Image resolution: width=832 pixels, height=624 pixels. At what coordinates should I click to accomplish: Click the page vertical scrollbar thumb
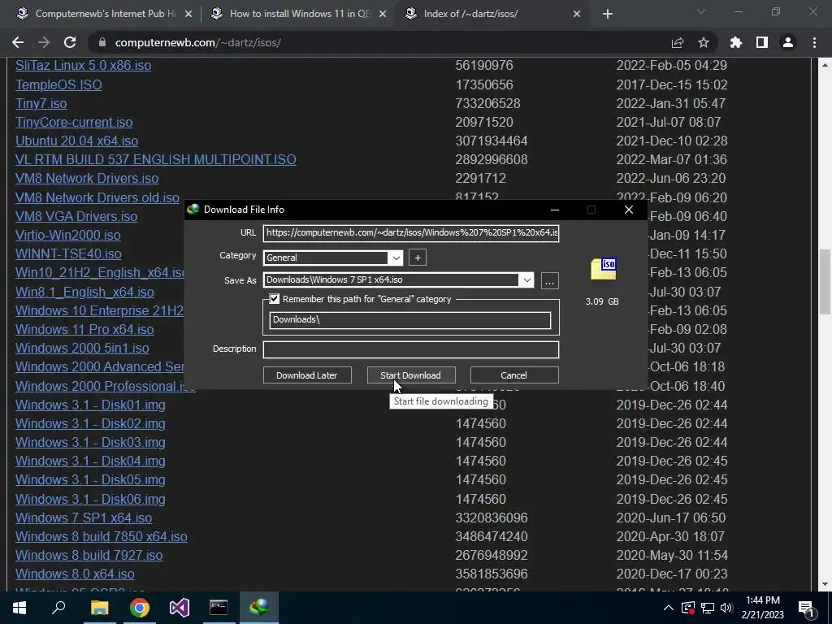tap(825, 281)
